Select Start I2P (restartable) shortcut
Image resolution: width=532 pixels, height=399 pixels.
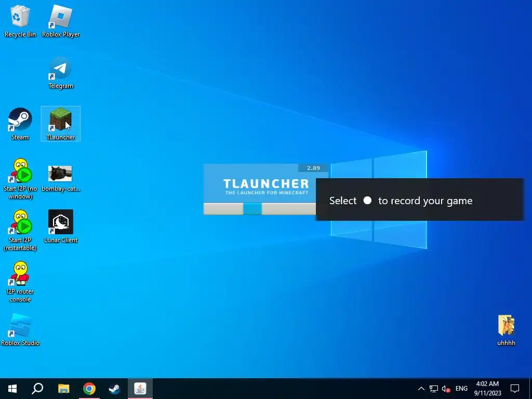(x=20, y=230)
